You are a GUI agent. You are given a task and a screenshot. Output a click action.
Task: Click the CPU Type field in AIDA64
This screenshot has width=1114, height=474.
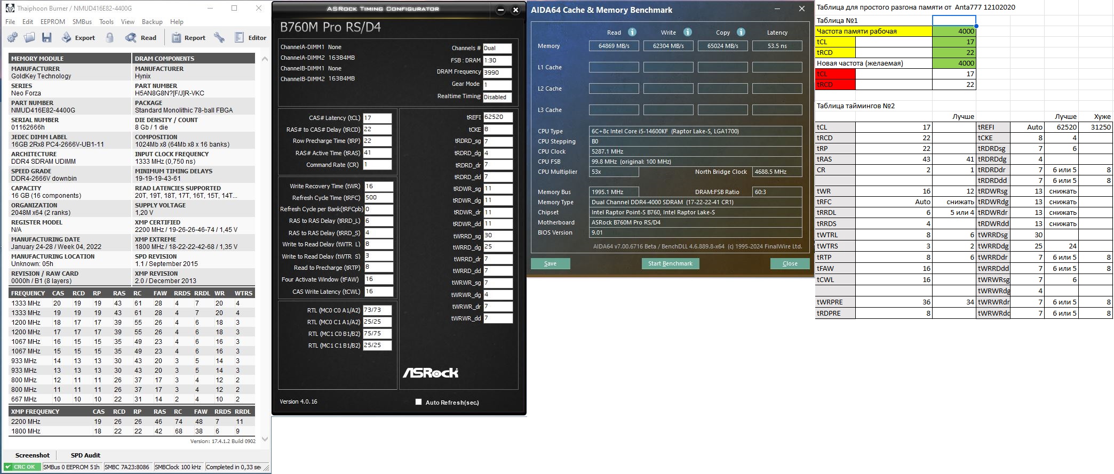coord(696,131)
